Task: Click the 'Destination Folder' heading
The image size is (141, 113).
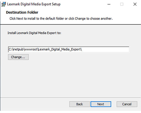Action: pyautogui.click(x=22, y=12)
